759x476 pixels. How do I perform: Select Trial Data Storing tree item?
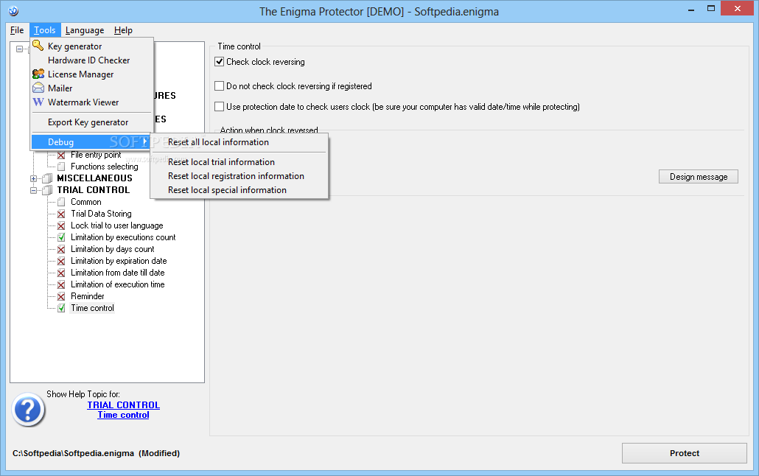click(101, 214)
